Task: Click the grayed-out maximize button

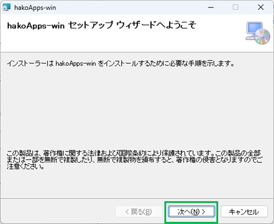Action: point(236,8)
